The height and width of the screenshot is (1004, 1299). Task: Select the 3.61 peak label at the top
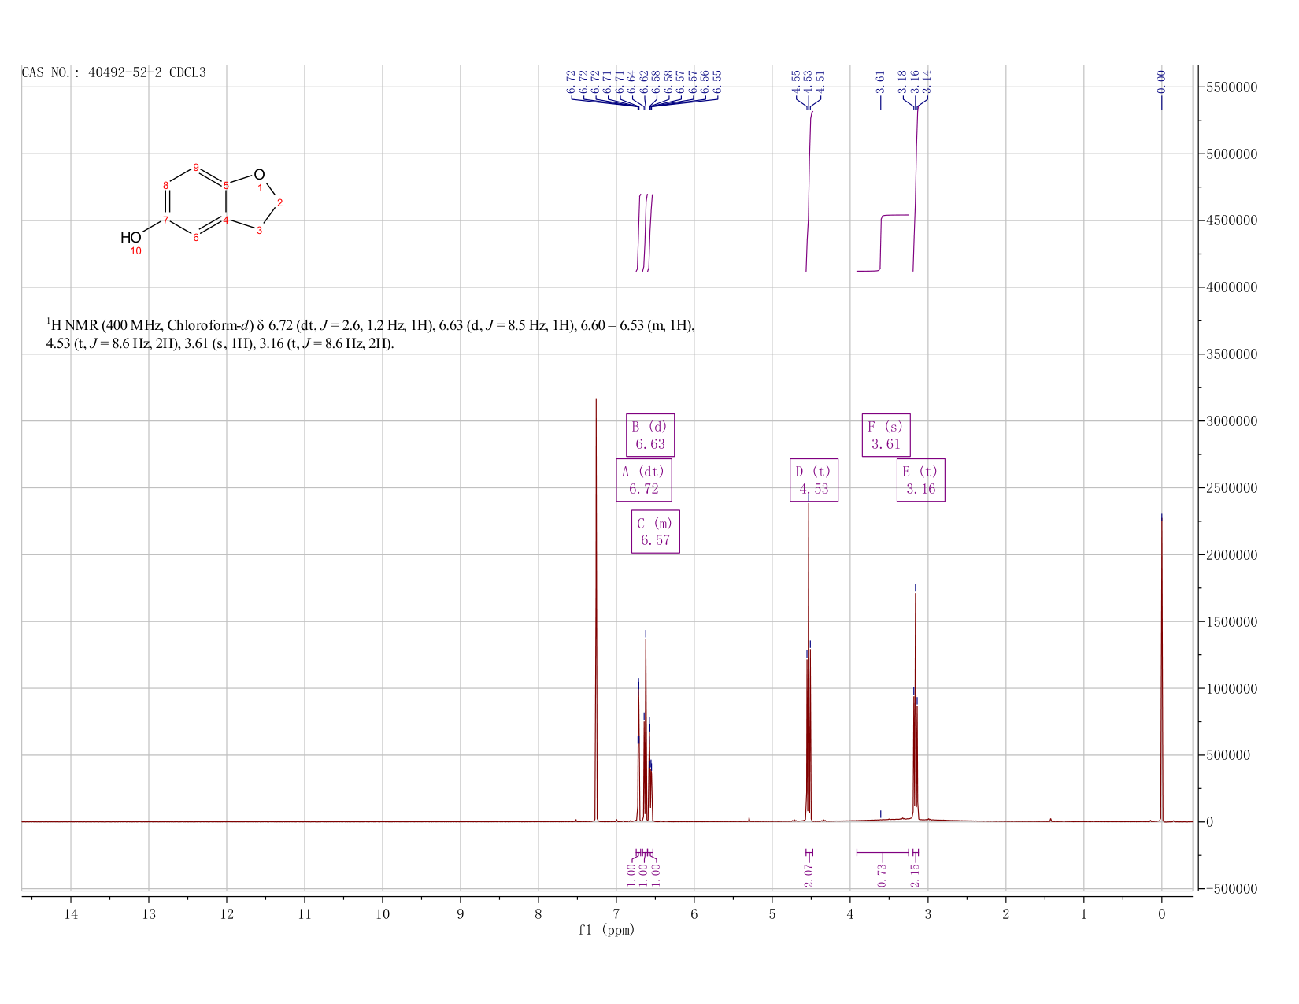click(881, 80)
